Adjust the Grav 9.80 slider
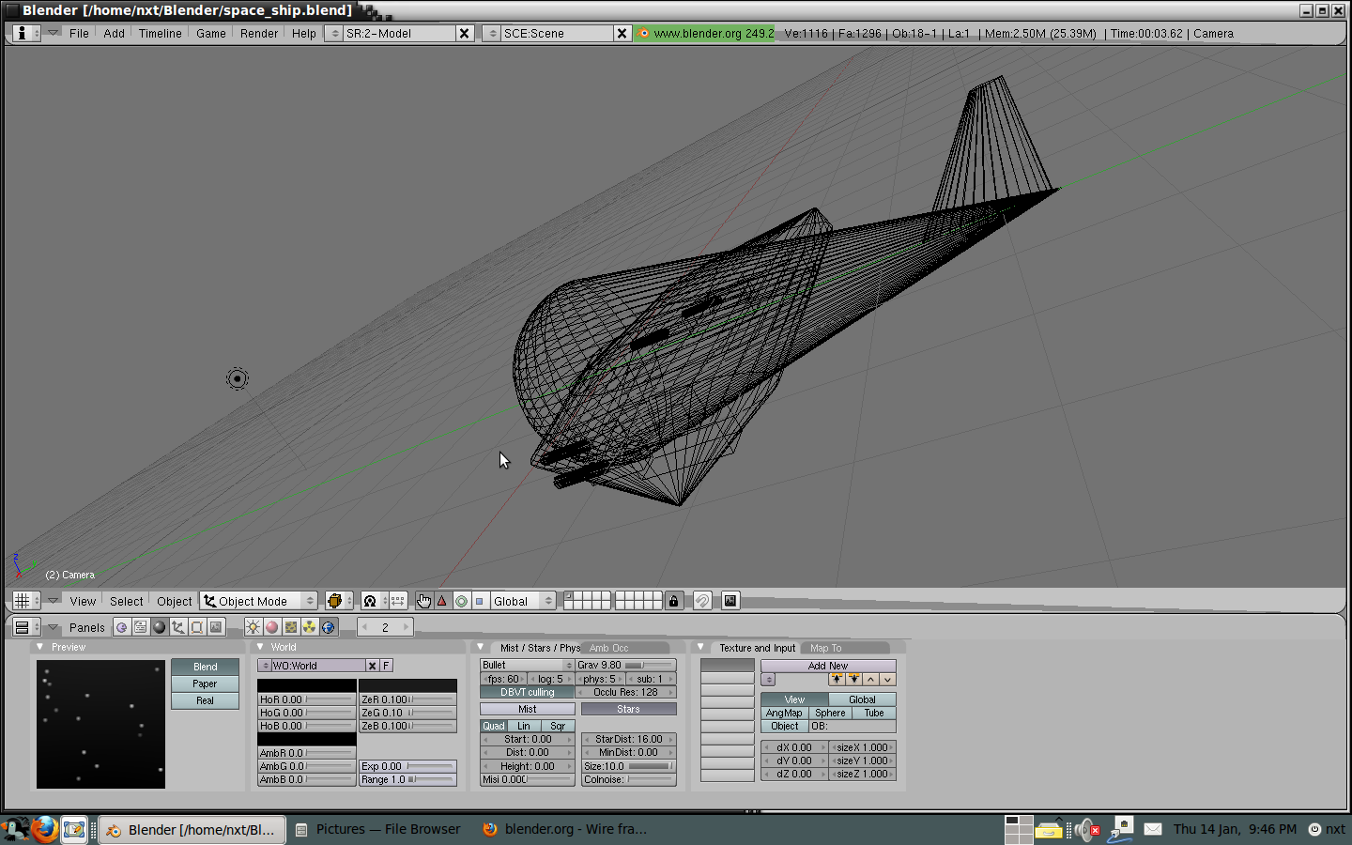The width and height of the screenshot is (1352, 845). [x=625, y=665]
